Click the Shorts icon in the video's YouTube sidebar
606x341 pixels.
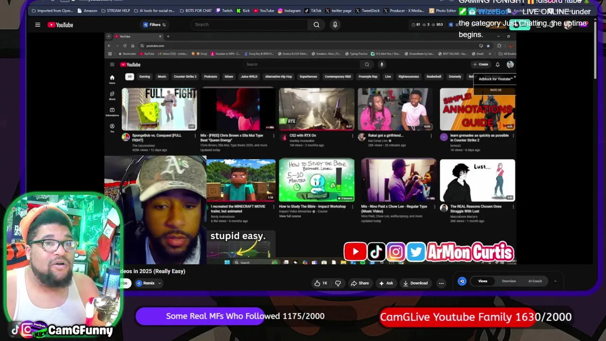tap(112, 95)
